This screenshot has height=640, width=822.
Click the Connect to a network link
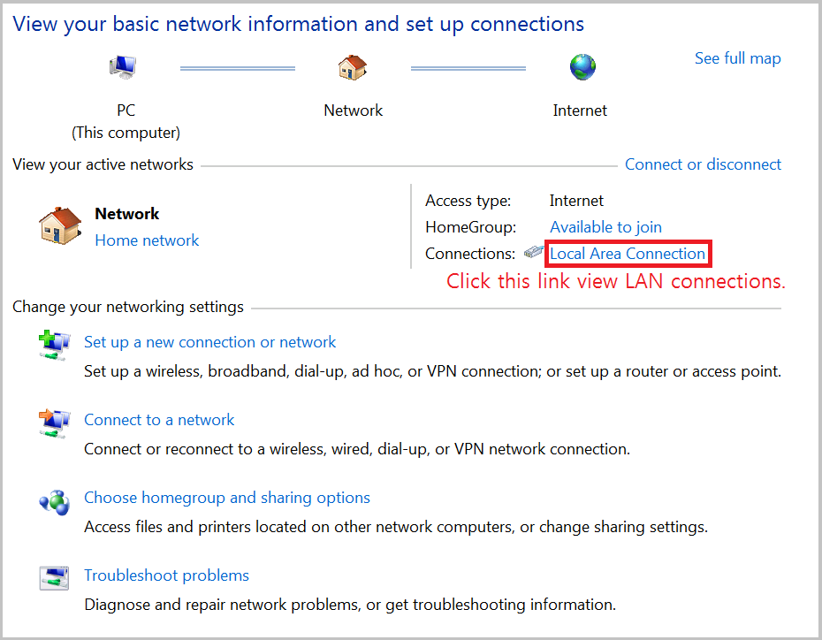pos(159,420)
